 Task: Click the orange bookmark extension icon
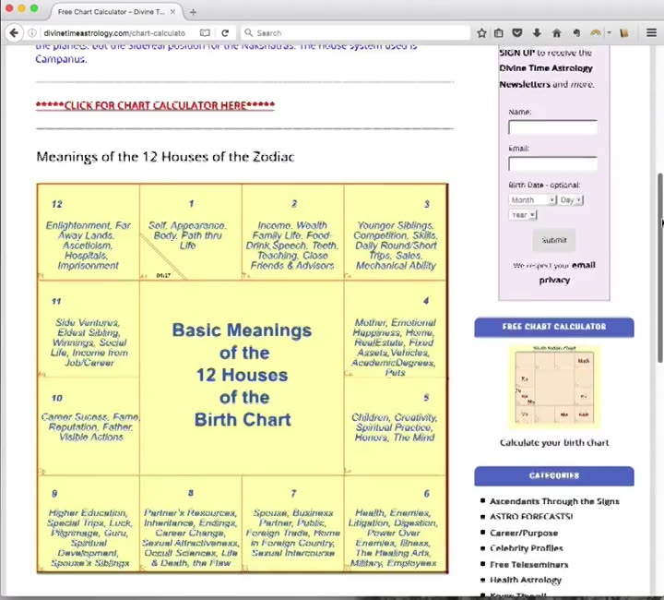tap(624, 32)
